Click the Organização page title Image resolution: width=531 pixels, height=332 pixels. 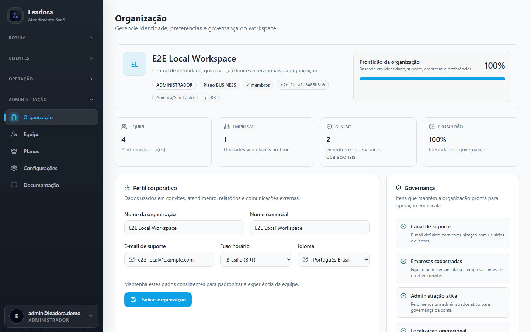coord(141,18)
